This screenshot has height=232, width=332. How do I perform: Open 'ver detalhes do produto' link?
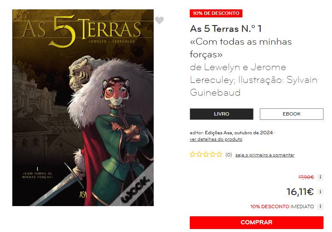[x=216, y=139]
